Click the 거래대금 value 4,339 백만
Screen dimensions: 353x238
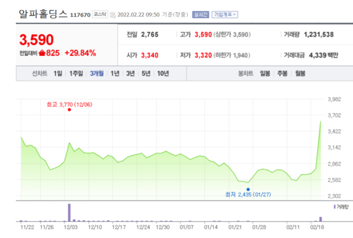click(x=324, y=55)
